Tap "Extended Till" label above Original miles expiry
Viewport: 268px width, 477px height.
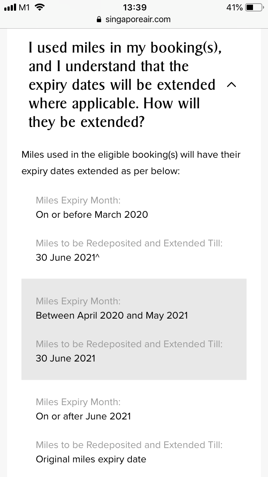[193, 445]
